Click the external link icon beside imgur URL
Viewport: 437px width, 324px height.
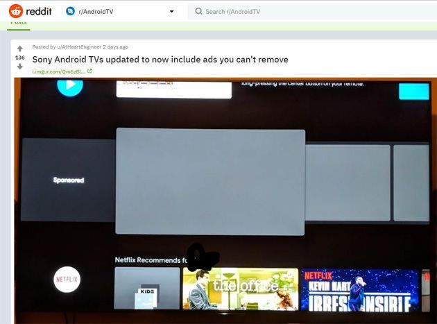(89, 71)
